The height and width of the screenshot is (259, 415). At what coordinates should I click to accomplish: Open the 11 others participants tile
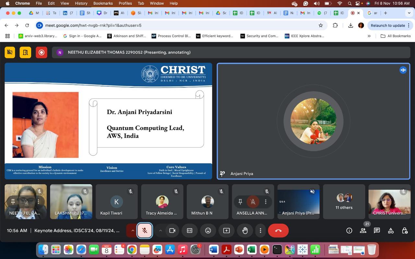344,201
